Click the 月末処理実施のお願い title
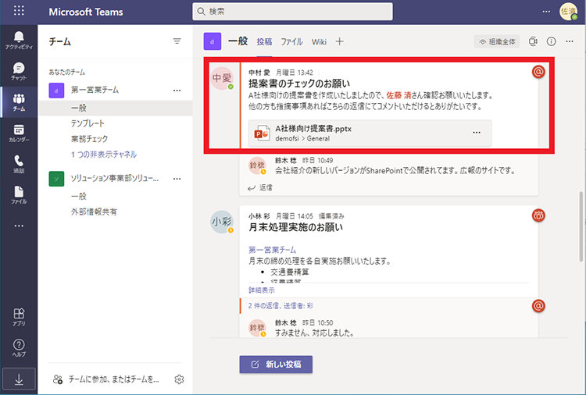 295,227
